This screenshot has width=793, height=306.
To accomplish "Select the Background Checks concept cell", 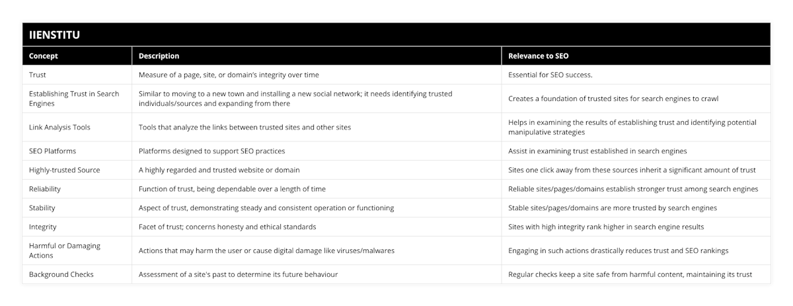I will point(61,274).
